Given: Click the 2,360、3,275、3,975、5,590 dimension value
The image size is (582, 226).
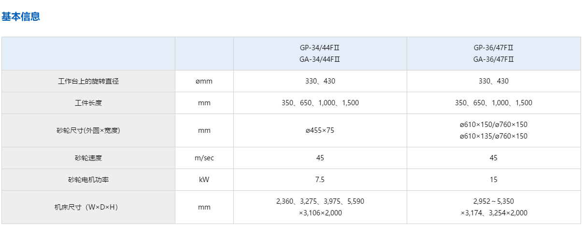Looking at the screenshot, I should (320, 201).
